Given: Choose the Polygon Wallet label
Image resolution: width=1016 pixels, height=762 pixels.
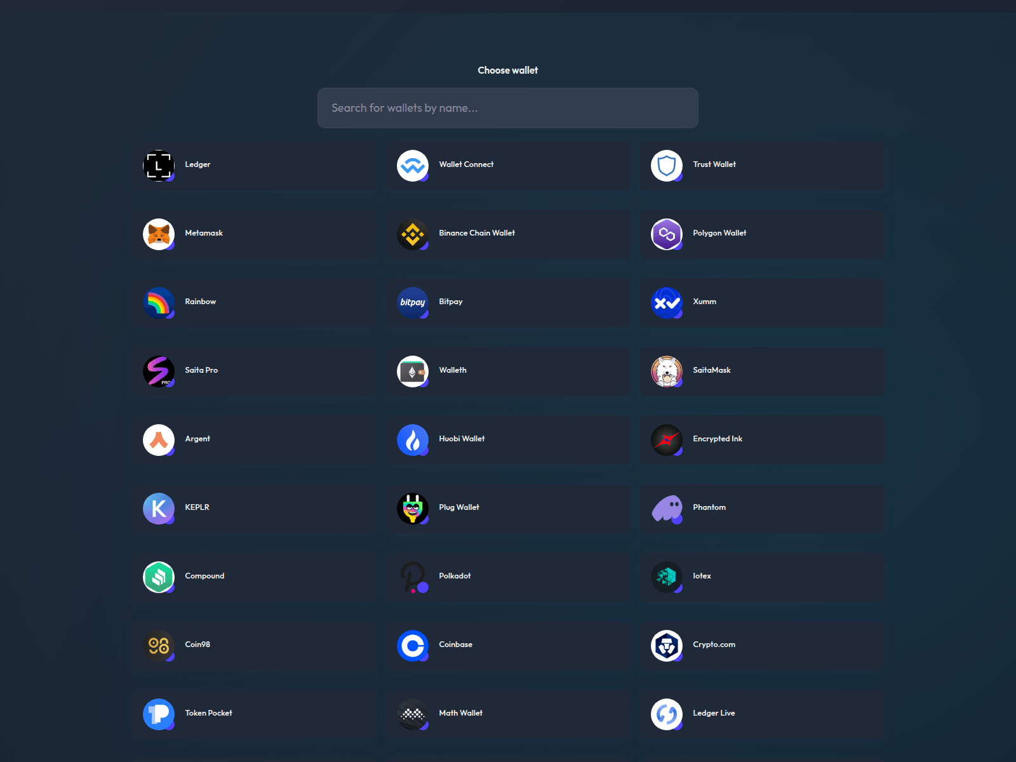Looking at the screenshot, I should pyautogui.click(x=719, y=233).
